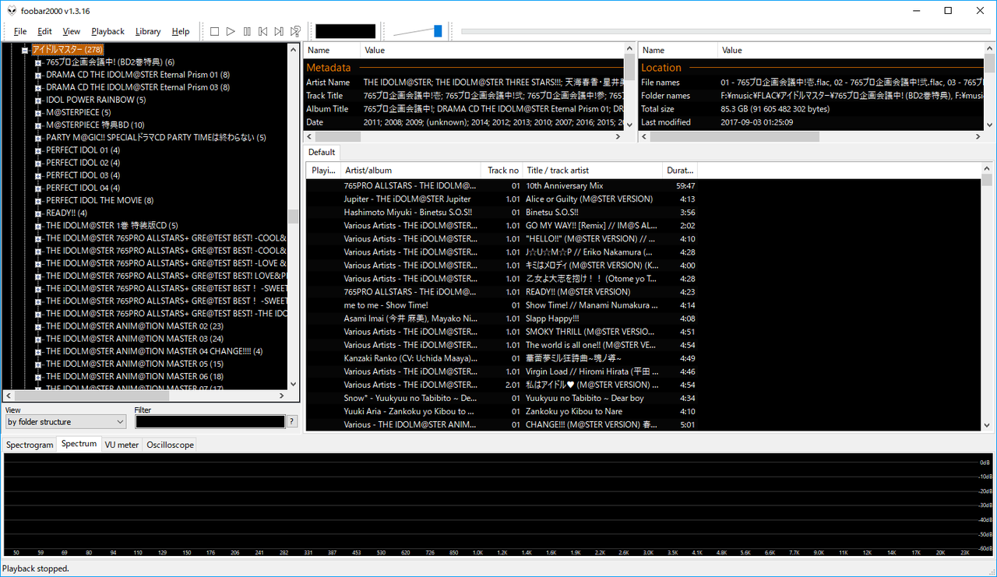The width and height of the screenshot is (997, 577).
Task: Click the library tree down scroll arrow
Action: pos(294,384)
